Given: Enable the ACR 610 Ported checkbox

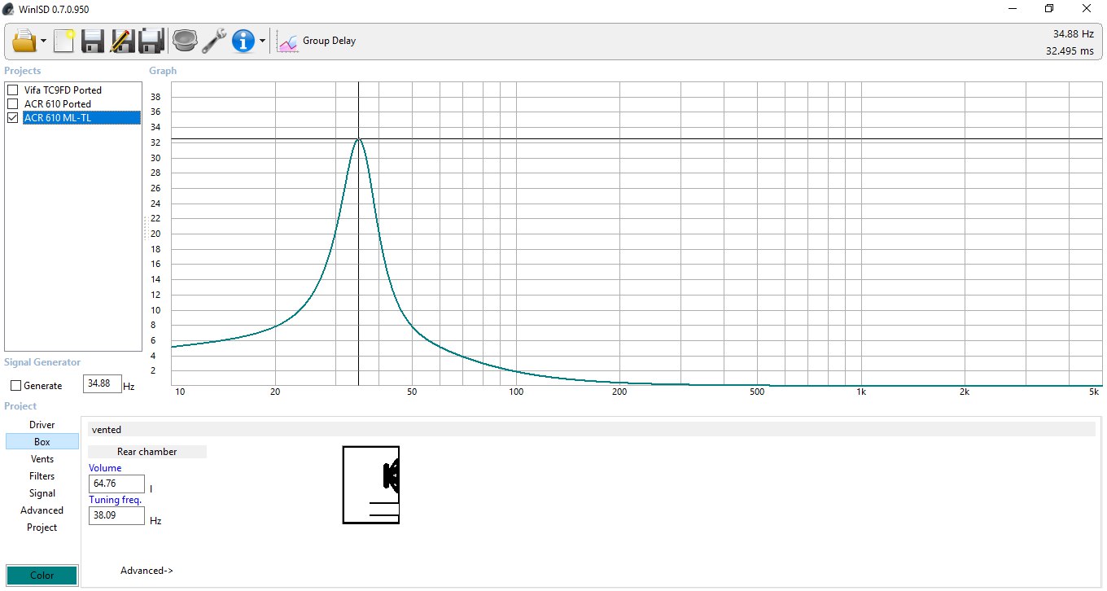Looking at the screenshot, I should click(13, 104).
